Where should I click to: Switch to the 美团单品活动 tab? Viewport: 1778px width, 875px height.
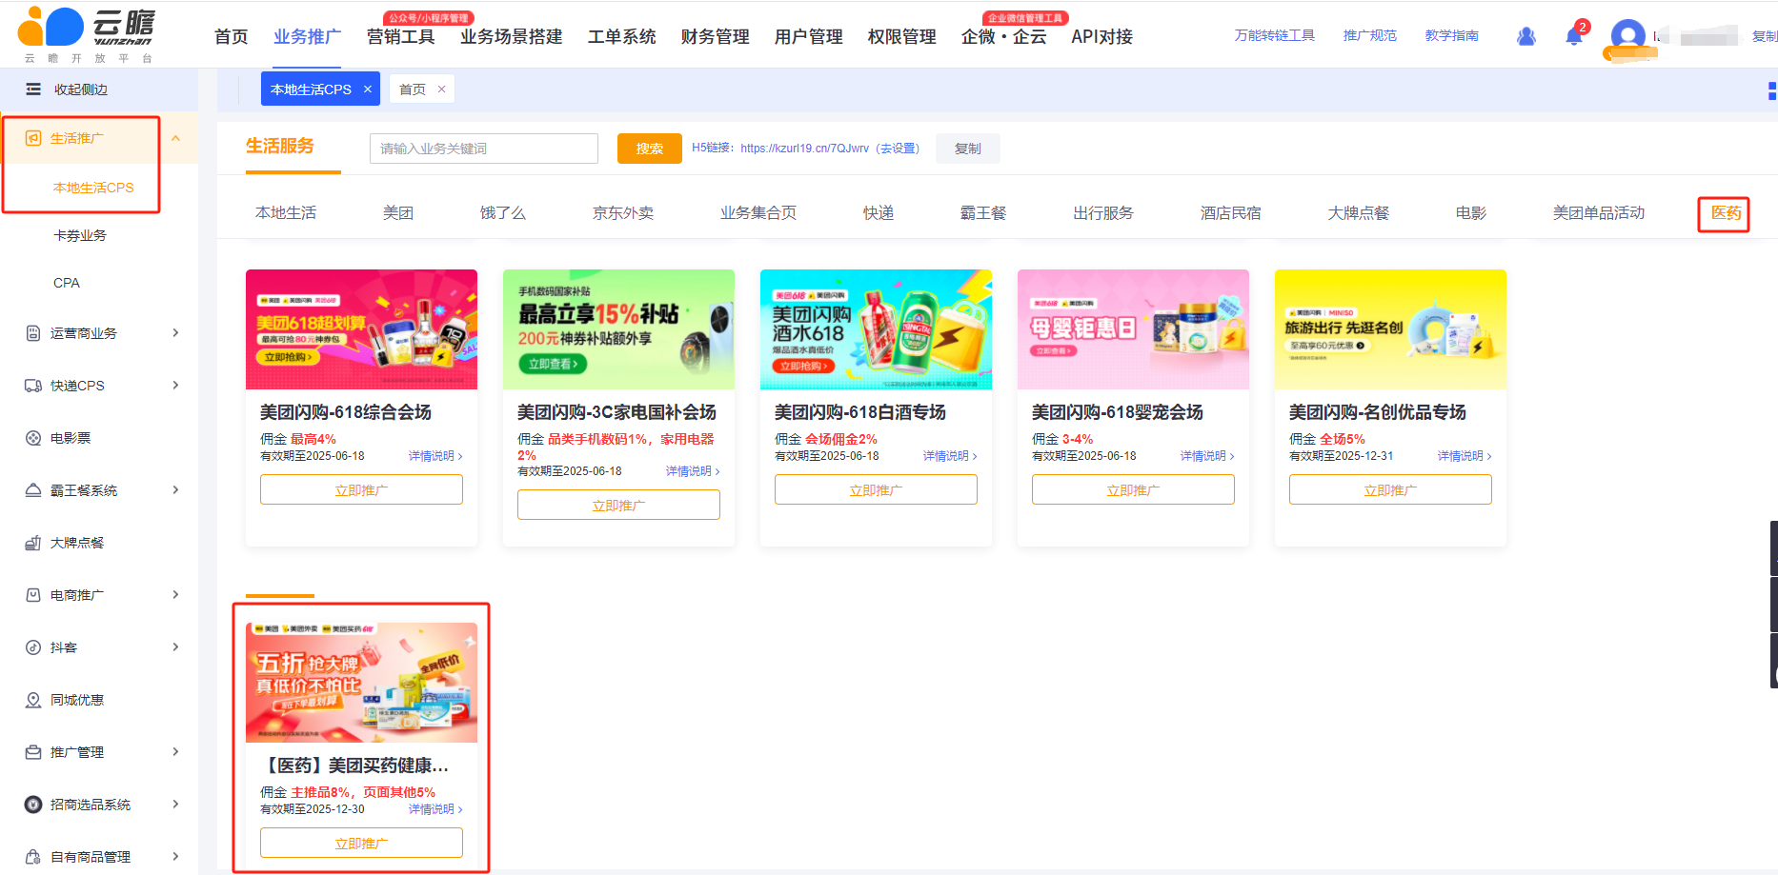click(1599, 212)
